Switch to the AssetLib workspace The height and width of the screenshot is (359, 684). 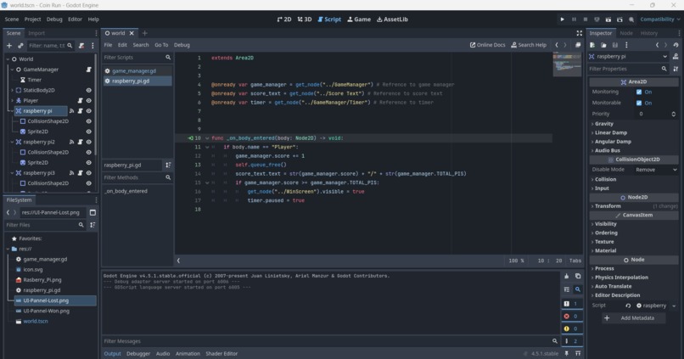[x=393, y=20]
